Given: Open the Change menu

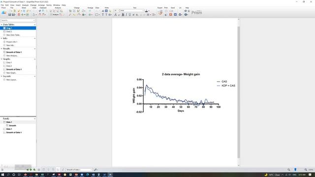Looking at the screenshot, I should coord(33,5).
